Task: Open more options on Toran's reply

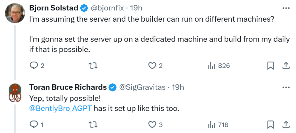Action: pyautogui.click(x=286, y=87)
